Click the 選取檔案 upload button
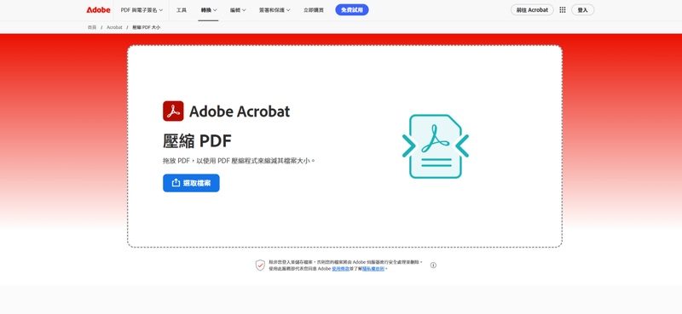Screen dimensions: 682x314 191,183
